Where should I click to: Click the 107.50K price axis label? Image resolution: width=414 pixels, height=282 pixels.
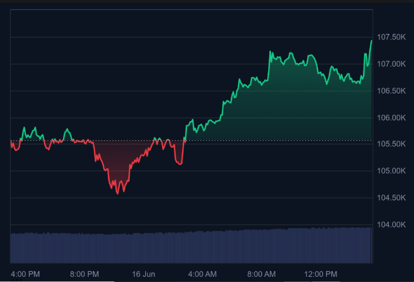pyautogui.click(x=391, y=37)
